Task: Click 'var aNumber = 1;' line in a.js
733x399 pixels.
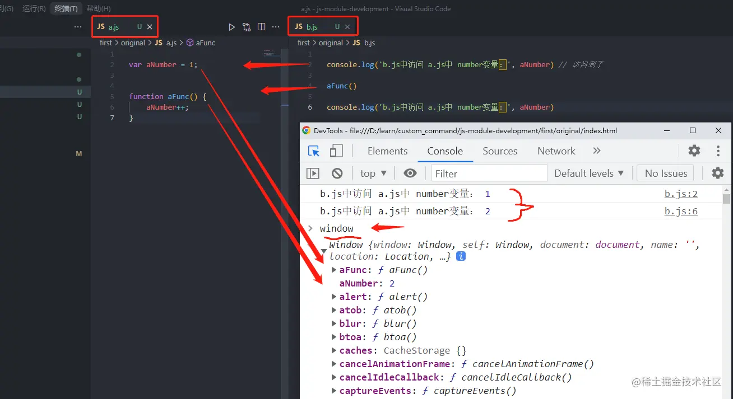Action: click(x=163, y=65)
